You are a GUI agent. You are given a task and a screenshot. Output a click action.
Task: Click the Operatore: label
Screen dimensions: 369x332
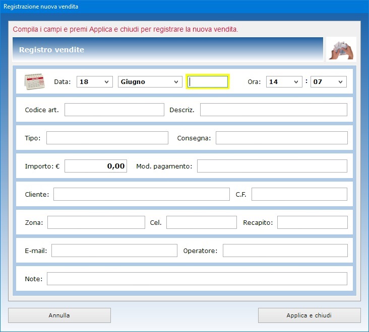click(x=200, y=251)
